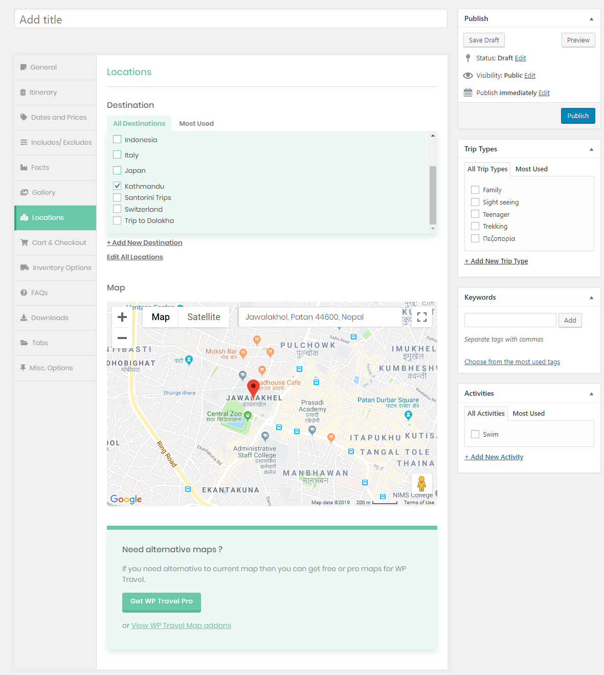Open the Add New Destination link
This screenshot has width=604, height=675.
tap(144, 243)
